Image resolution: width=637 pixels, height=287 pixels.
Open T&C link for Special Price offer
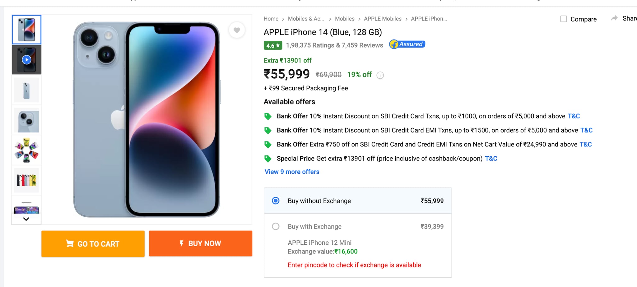pos(491,159)
